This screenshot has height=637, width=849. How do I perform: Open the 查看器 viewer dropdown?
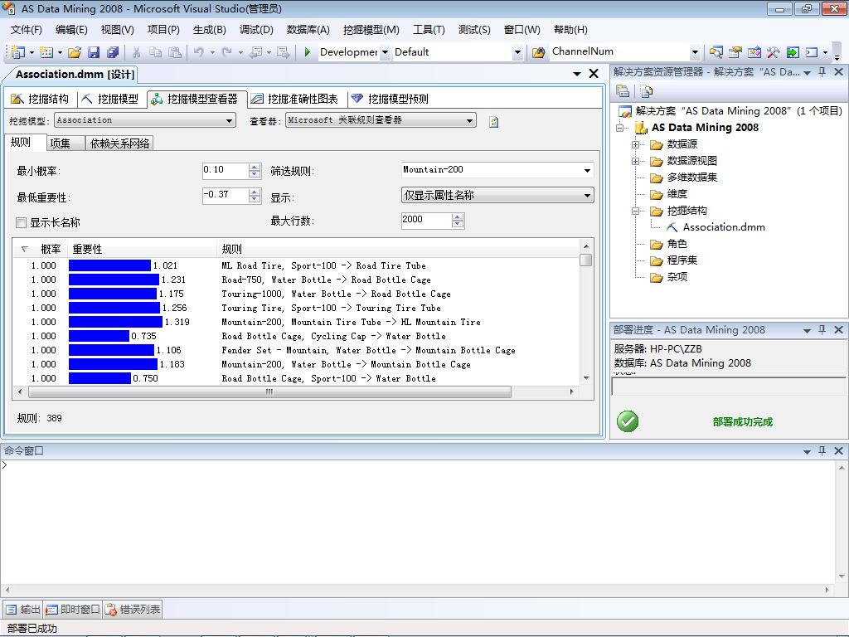(469, 120)
